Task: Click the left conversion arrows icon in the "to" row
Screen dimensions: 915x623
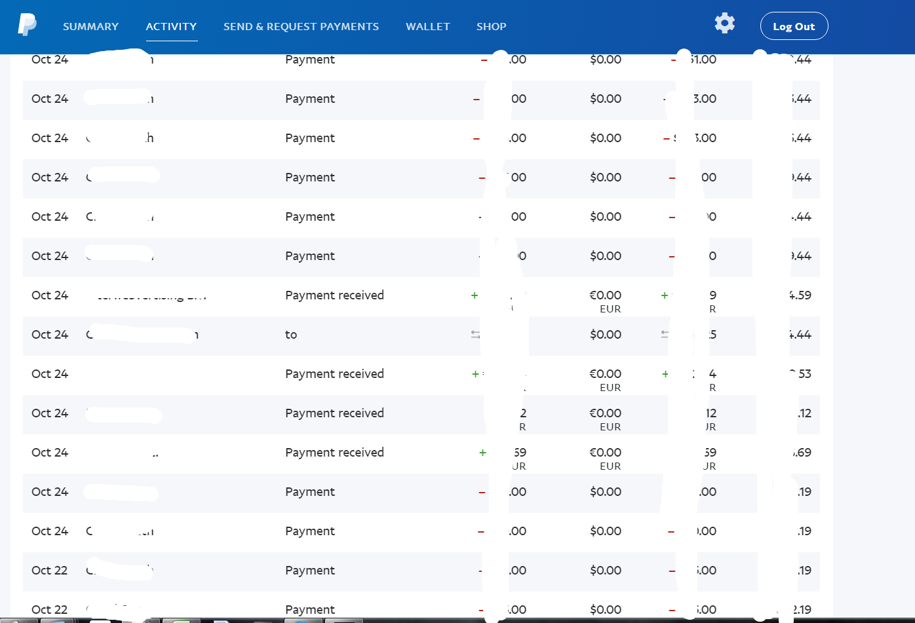Action: 475,334
